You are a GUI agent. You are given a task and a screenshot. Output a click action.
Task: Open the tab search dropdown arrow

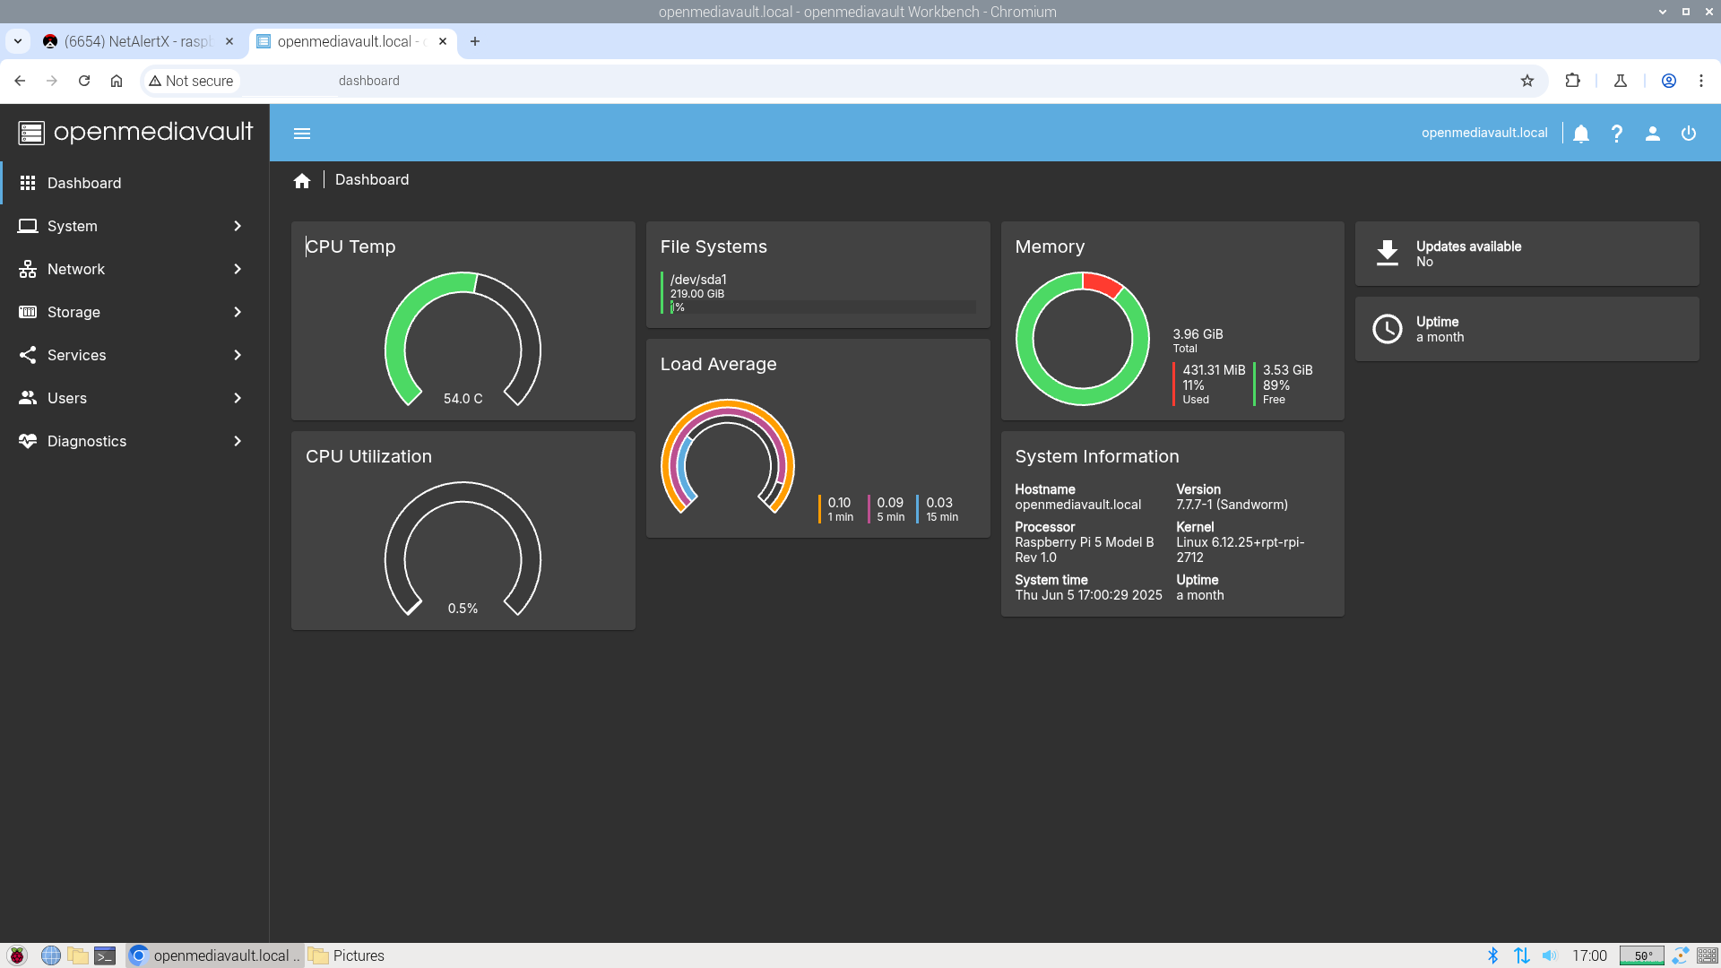click(18, 41)
